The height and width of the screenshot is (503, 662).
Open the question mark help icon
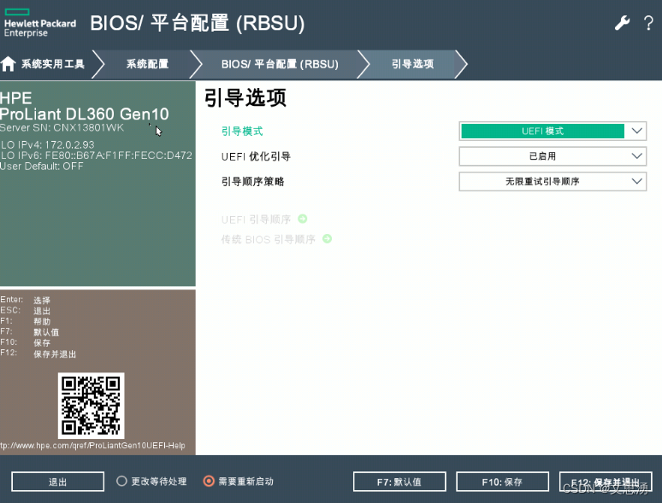pyautogui.click(x=648, y=23)
